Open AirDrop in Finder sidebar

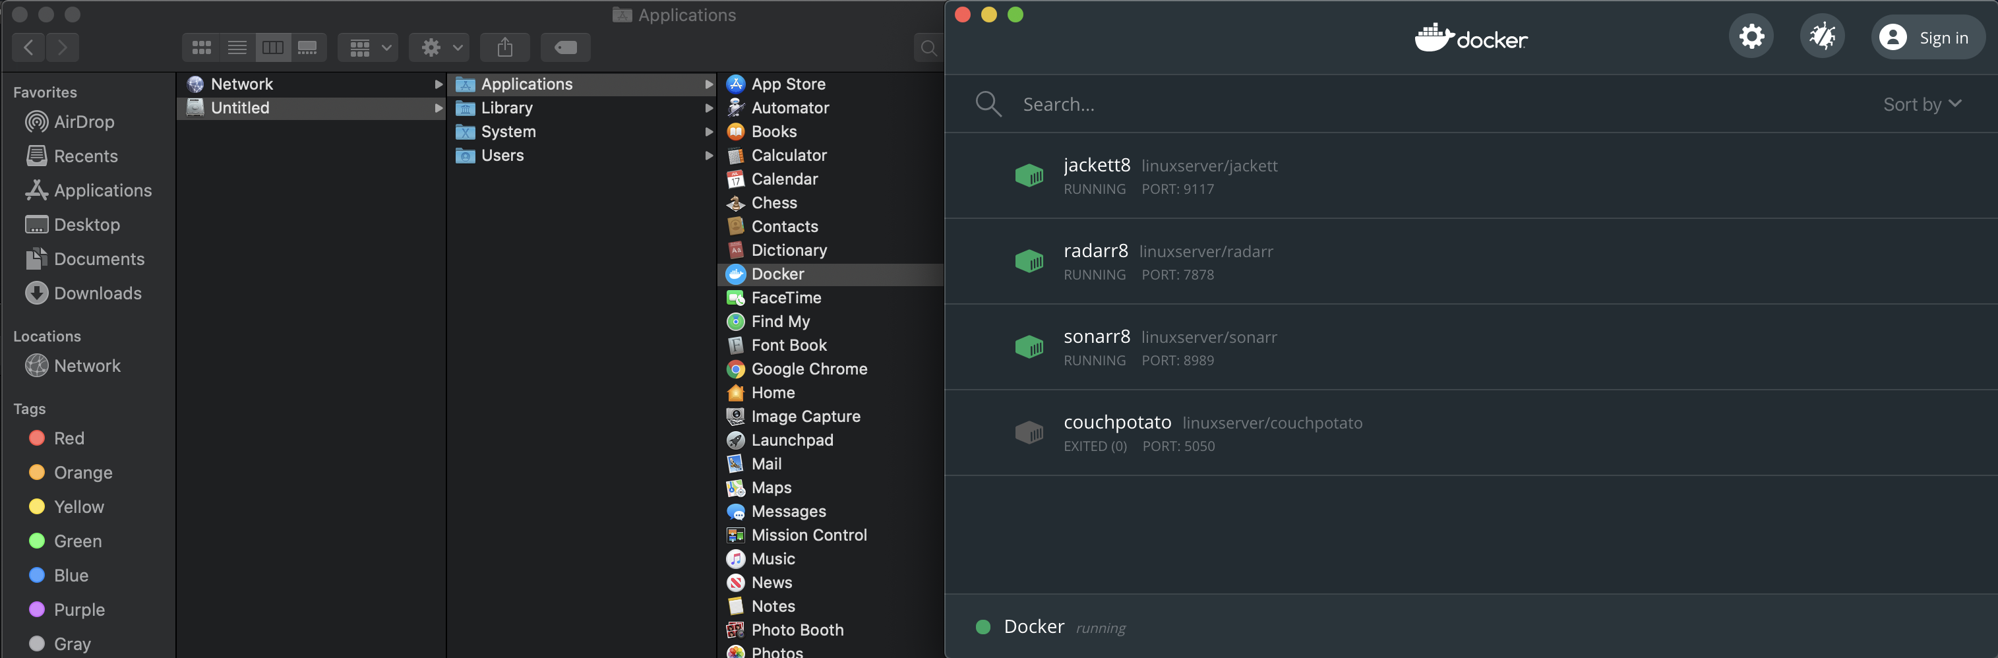tap(70, 122)
